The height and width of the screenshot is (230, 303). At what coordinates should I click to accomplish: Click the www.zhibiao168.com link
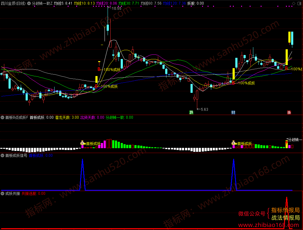click(x=269, y=225)
